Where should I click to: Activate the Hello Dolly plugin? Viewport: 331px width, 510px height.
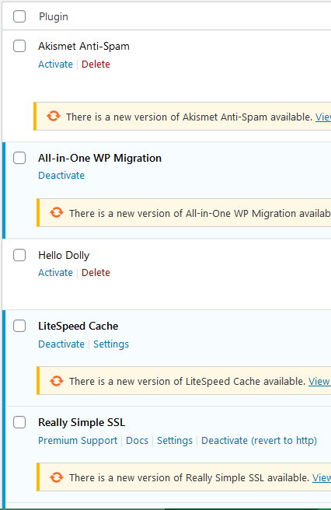pos(56,272)
